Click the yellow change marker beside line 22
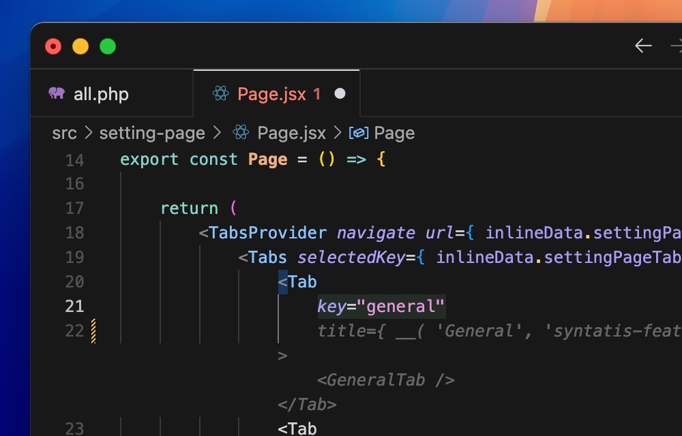682x436 pixels. tap(93, 331)
